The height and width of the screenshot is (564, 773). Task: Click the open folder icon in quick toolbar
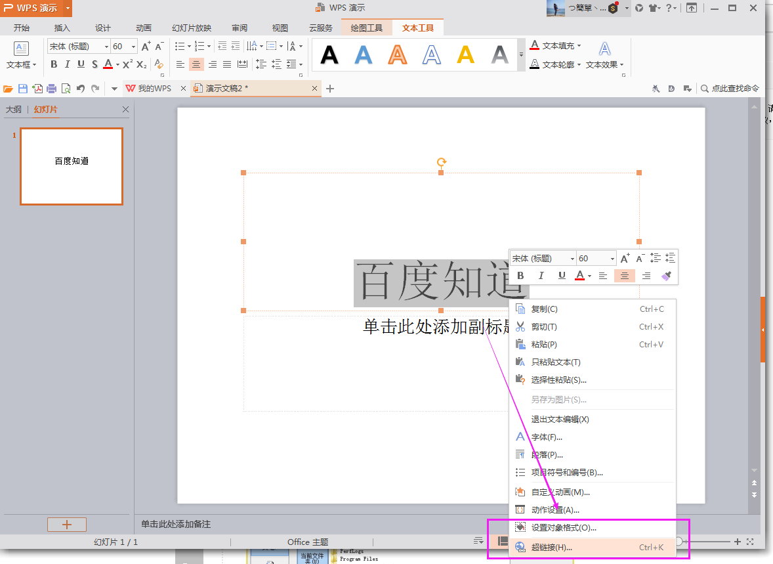pyautogui.click(x=8, y=89)
